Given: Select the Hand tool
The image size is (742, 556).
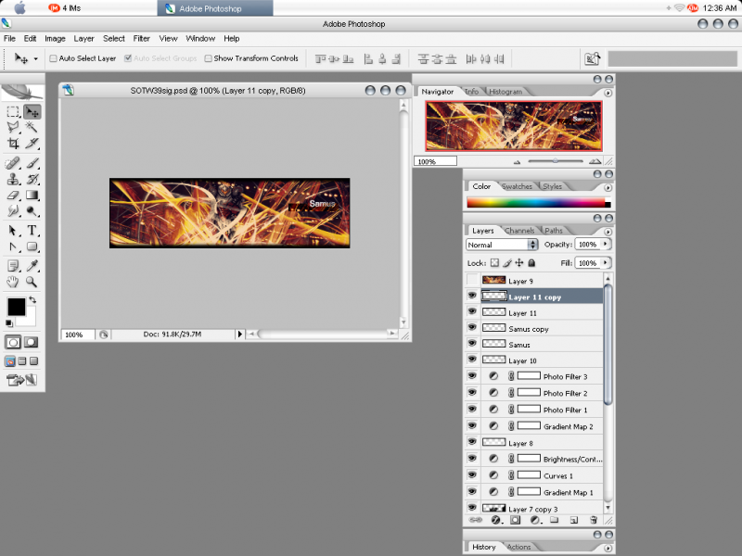Looking at the screenshot, I should (13, 282).
